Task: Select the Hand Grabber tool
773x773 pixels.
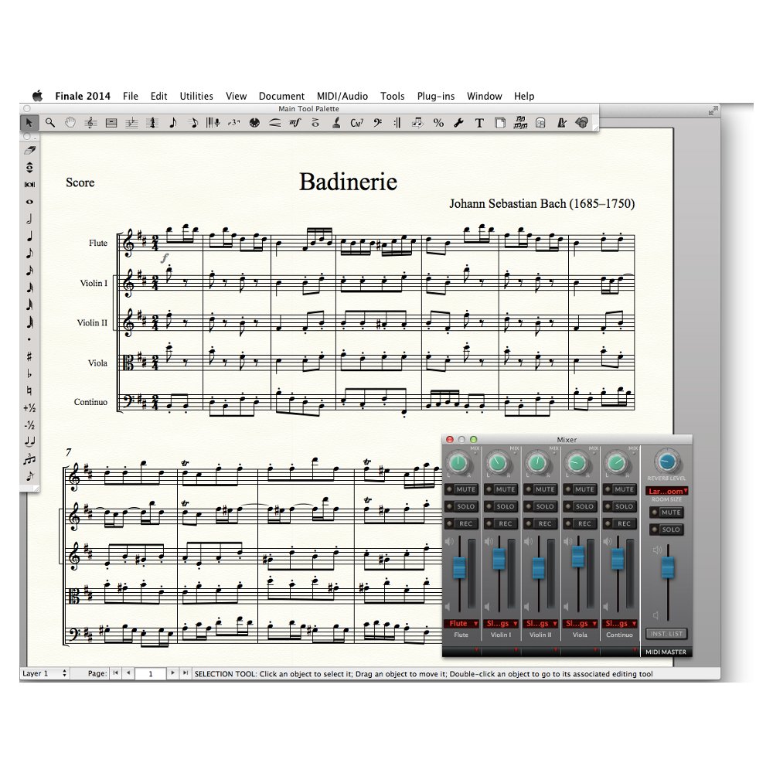Action: tap(70, 123)
